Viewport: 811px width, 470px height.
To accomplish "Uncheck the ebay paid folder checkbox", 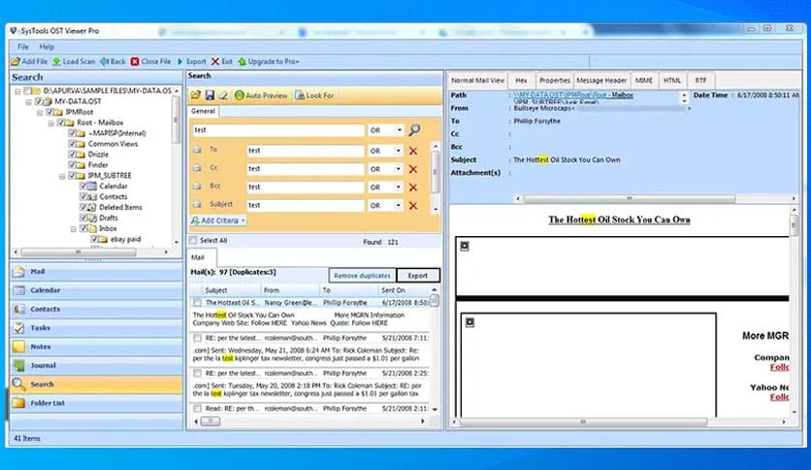I will click(x=95, y=239).
